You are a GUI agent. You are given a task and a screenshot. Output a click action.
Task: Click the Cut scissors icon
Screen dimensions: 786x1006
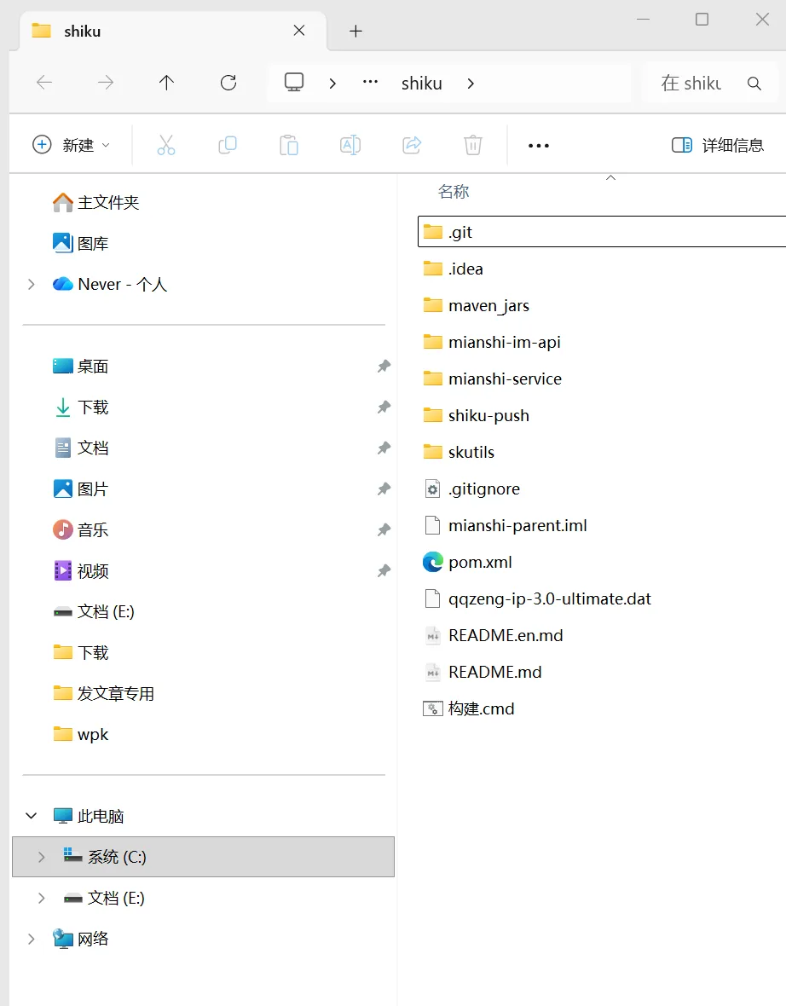165,145
